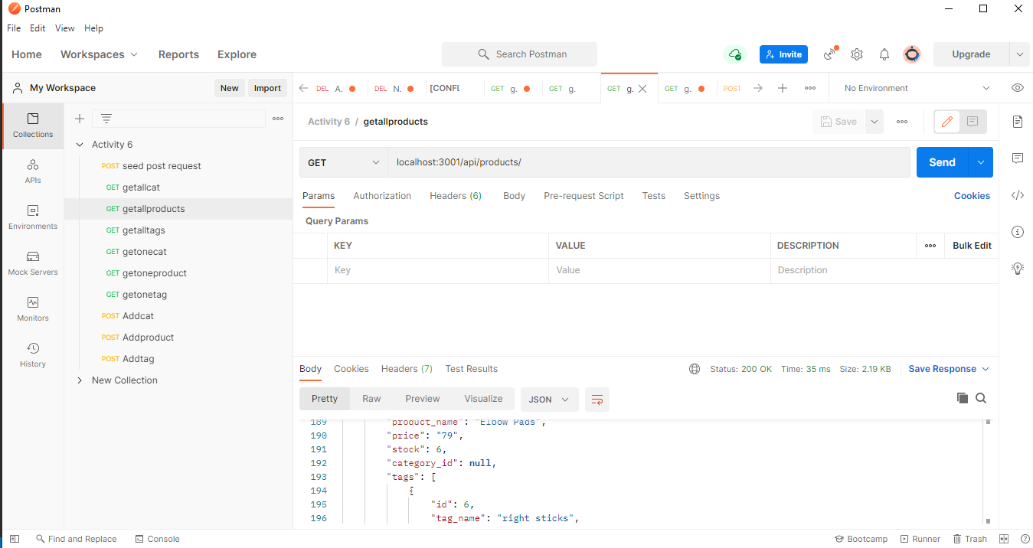Open the code snippet panel
Image resolution: width=1033 pixels, height=548 pixels.
[x=1018, y=195]
